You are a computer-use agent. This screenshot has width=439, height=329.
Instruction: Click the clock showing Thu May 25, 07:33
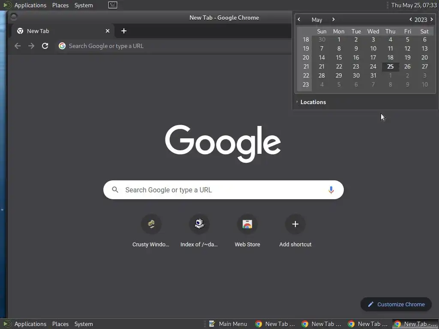coord(414,5)
